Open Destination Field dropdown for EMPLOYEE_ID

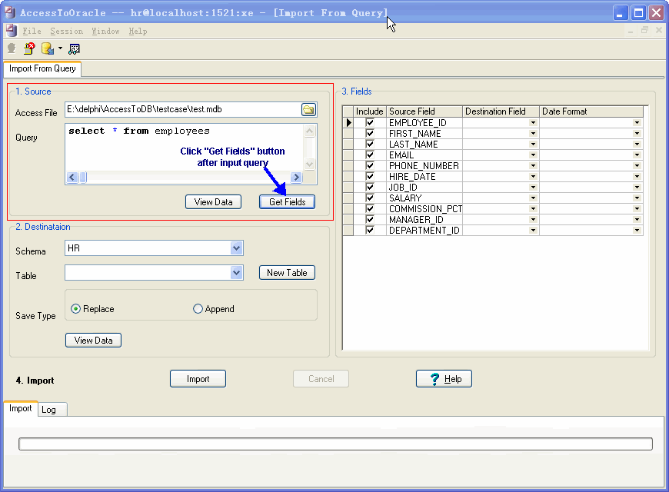533,123
